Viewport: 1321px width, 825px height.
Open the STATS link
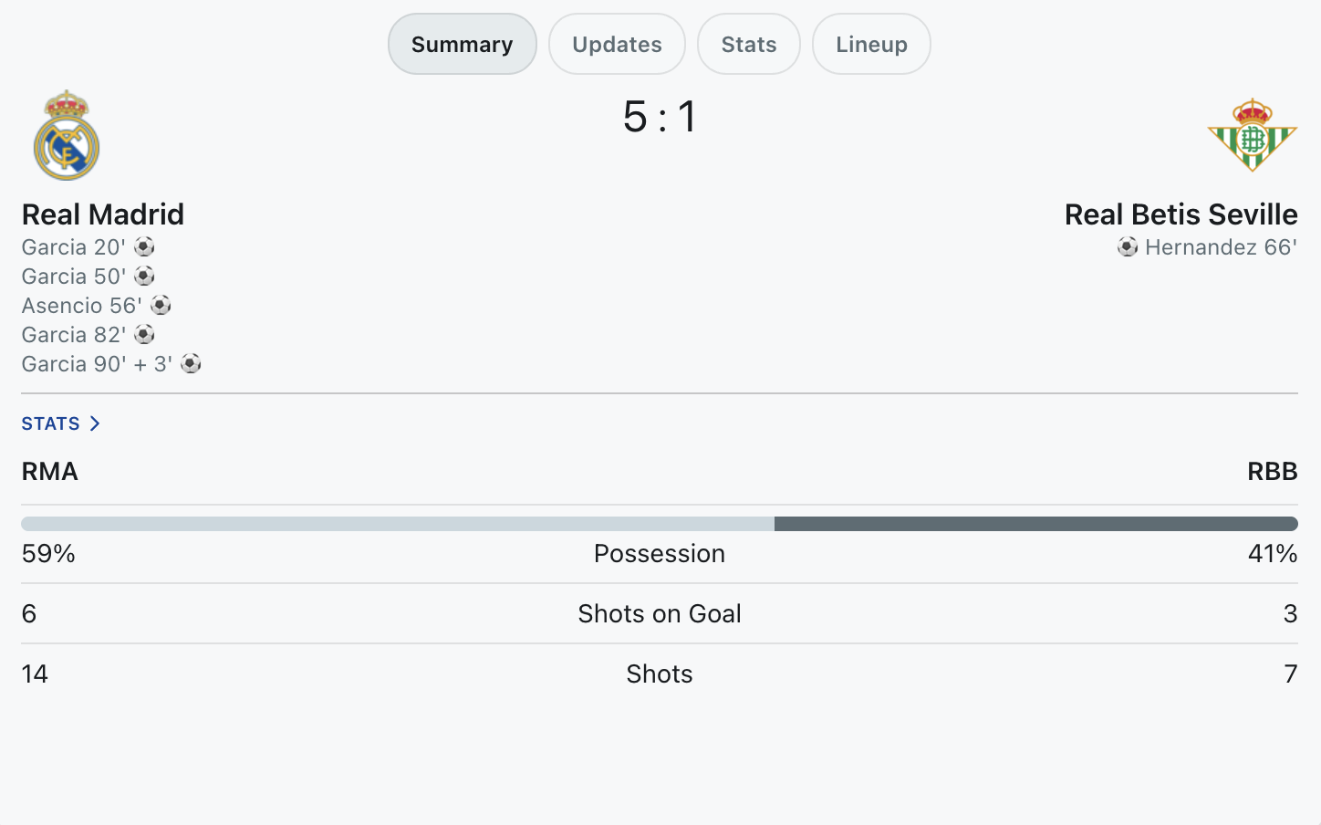pos(51,423)
